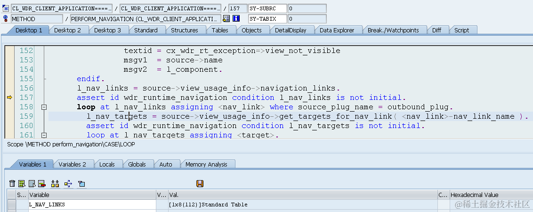Open the Locals tab
Image resolution: width=533 pixels, height=212 pixels.
point(107,164)
